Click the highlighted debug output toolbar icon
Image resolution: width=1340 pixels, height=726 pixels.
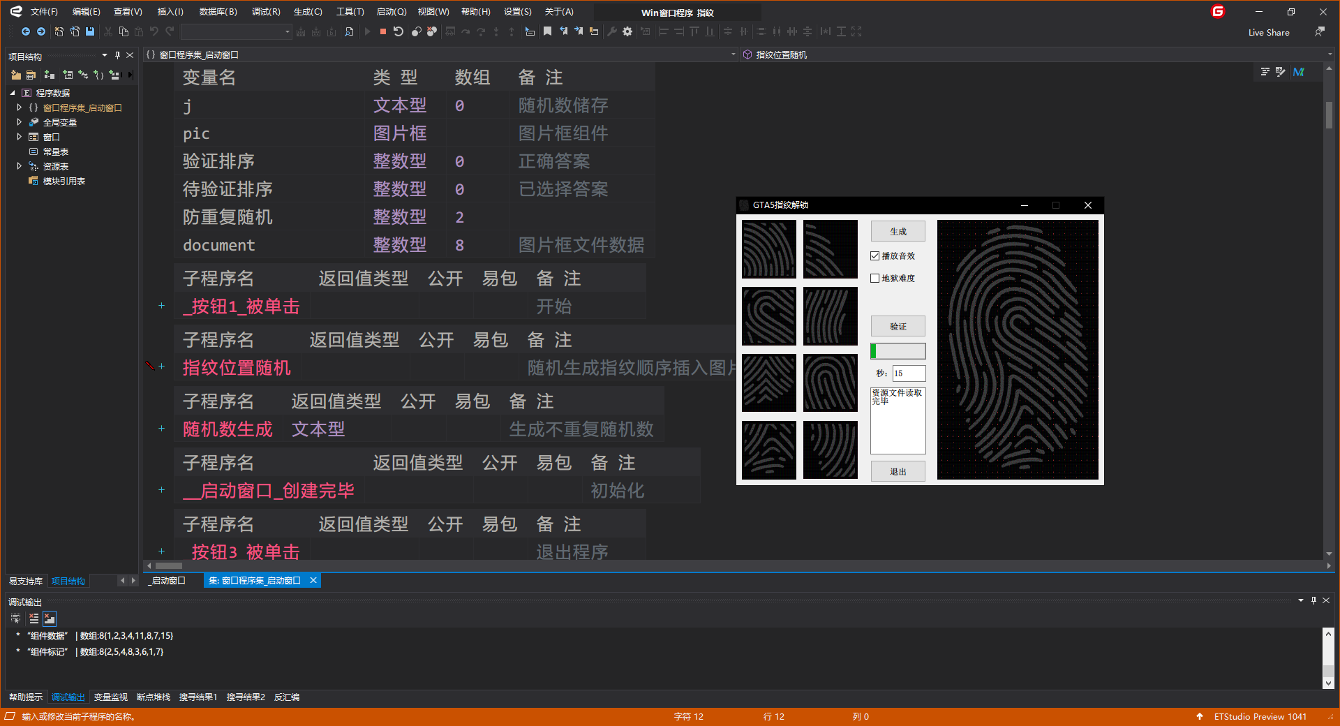pos(50,618)
